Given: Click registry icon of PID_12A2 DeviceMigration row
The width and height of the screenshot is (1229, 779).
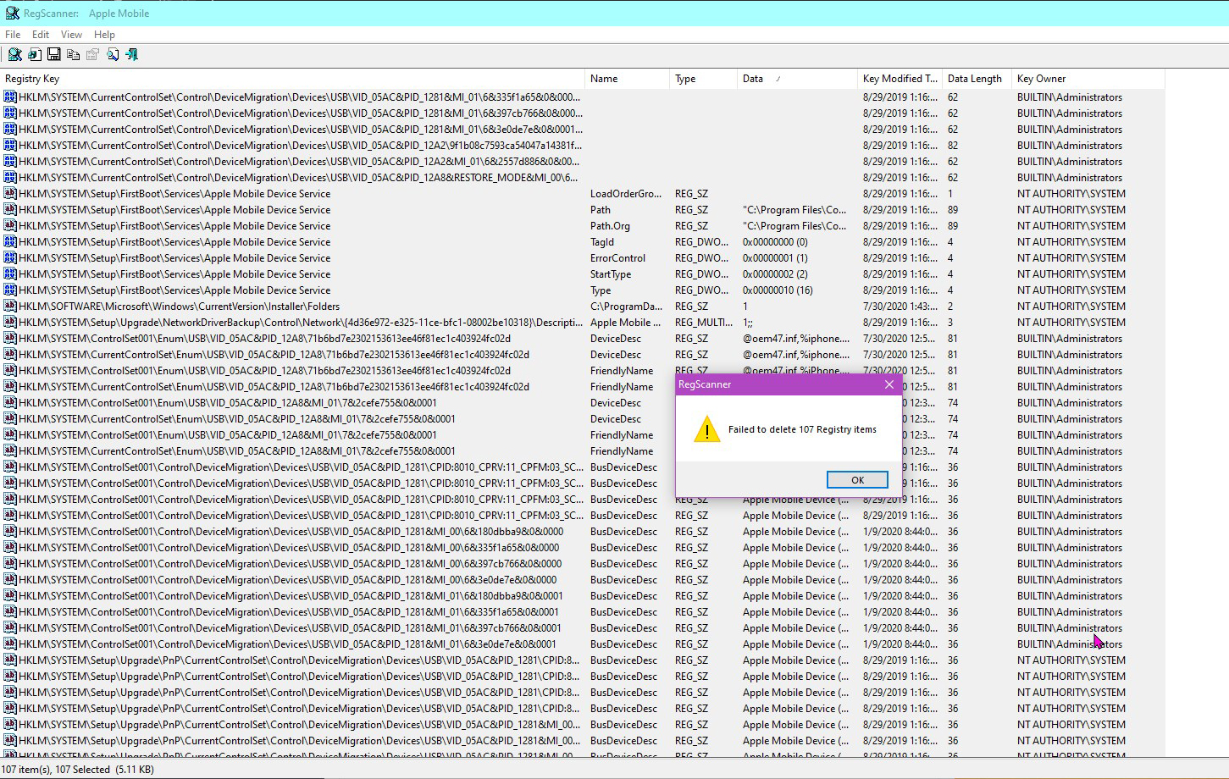Looking at the screenshot, I should tap(10, 146).
